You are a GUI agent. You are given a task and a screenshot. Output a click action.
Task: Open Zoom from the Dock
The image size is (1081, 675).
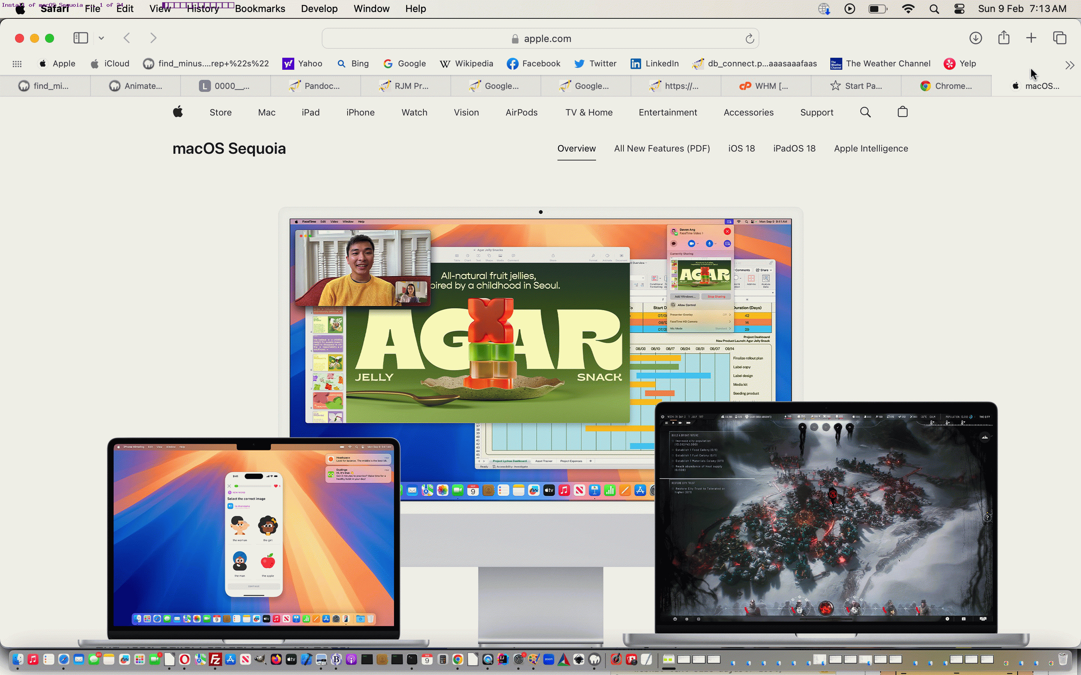click(x=548, y=659)
